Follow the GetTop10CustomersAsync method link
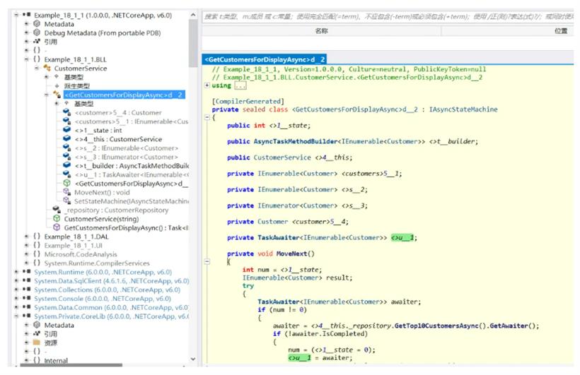The image size is (580, 375). 436,326
